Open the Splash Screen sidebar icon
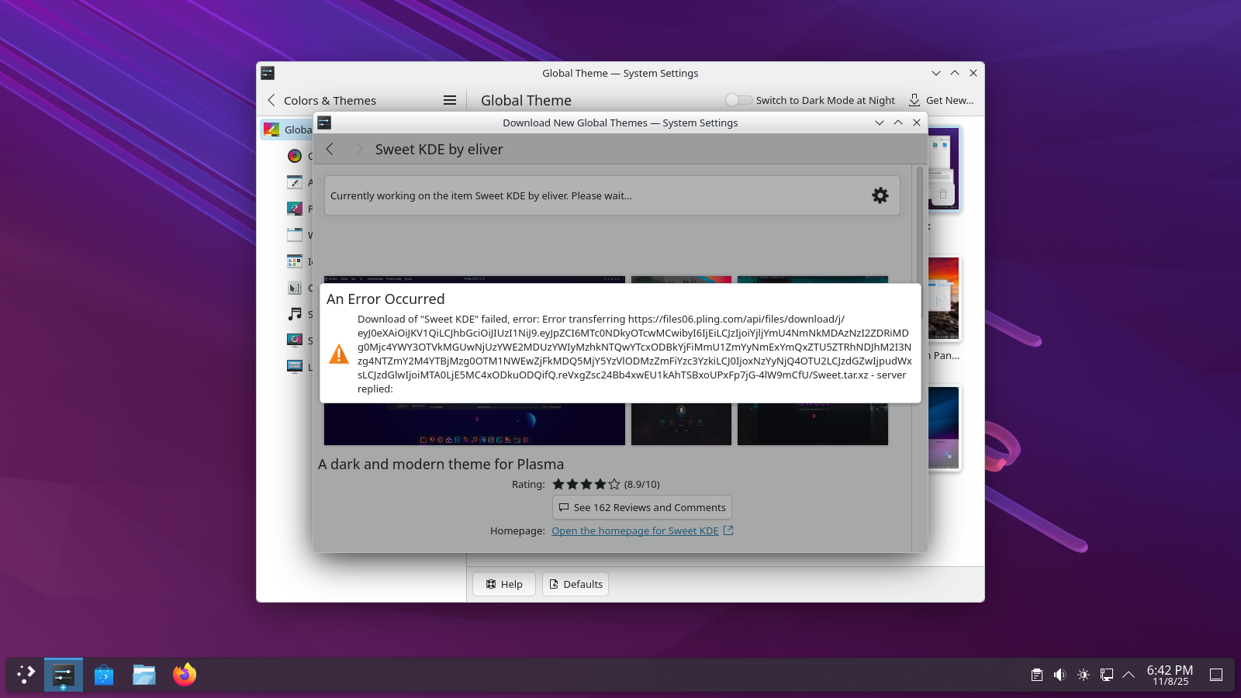The width and height of the screenshot is (1241, 698). coord(295,340)
